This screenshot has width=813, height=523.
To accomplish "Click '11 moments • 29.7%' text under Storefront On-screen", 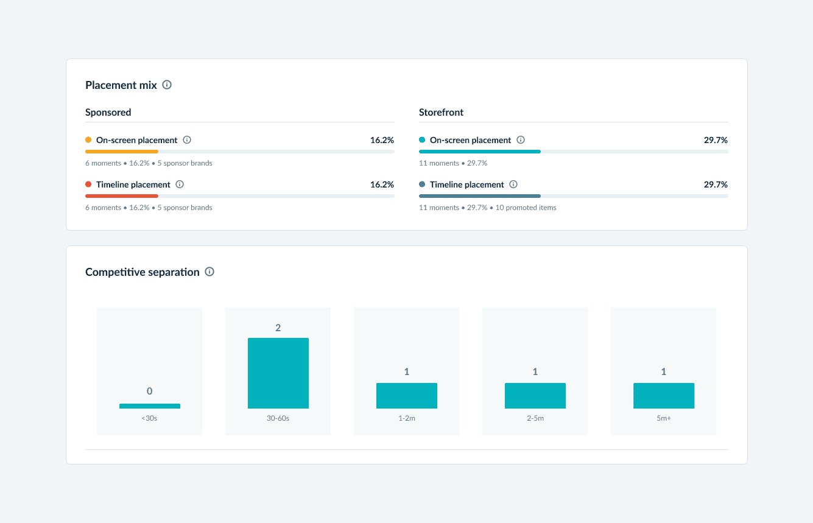I will (453, 163).
